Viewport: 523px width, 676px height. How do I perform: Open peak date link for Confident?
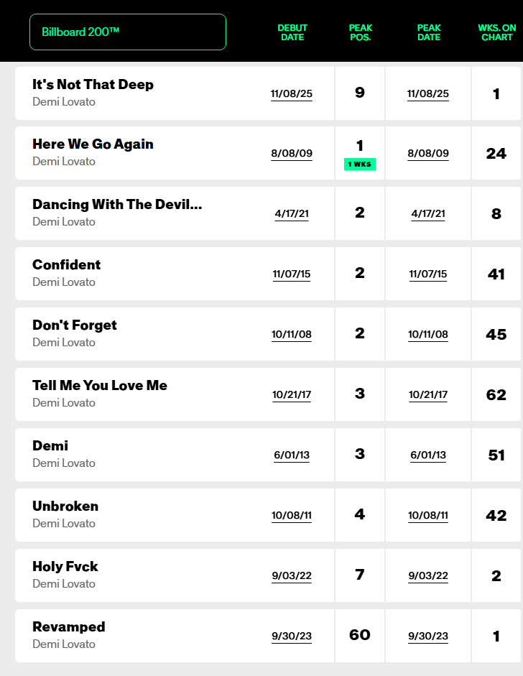point(428,274)
